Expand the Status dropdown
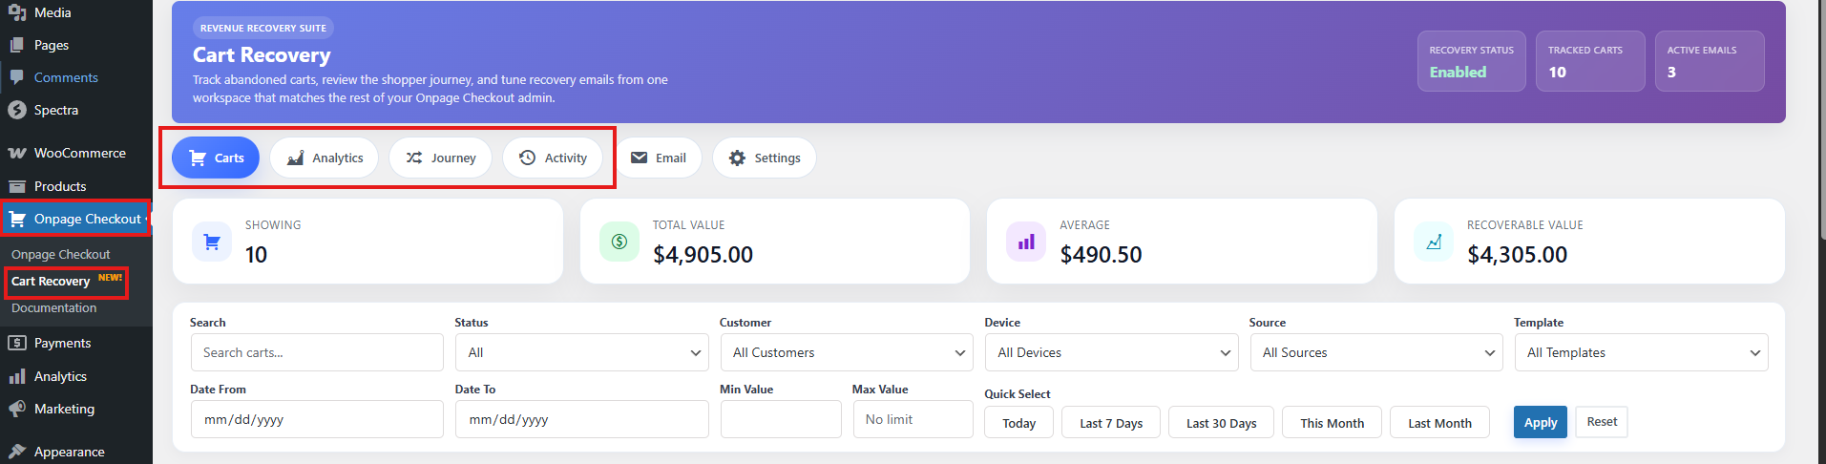The image size is (1826, 464). (x=582, y=352)
